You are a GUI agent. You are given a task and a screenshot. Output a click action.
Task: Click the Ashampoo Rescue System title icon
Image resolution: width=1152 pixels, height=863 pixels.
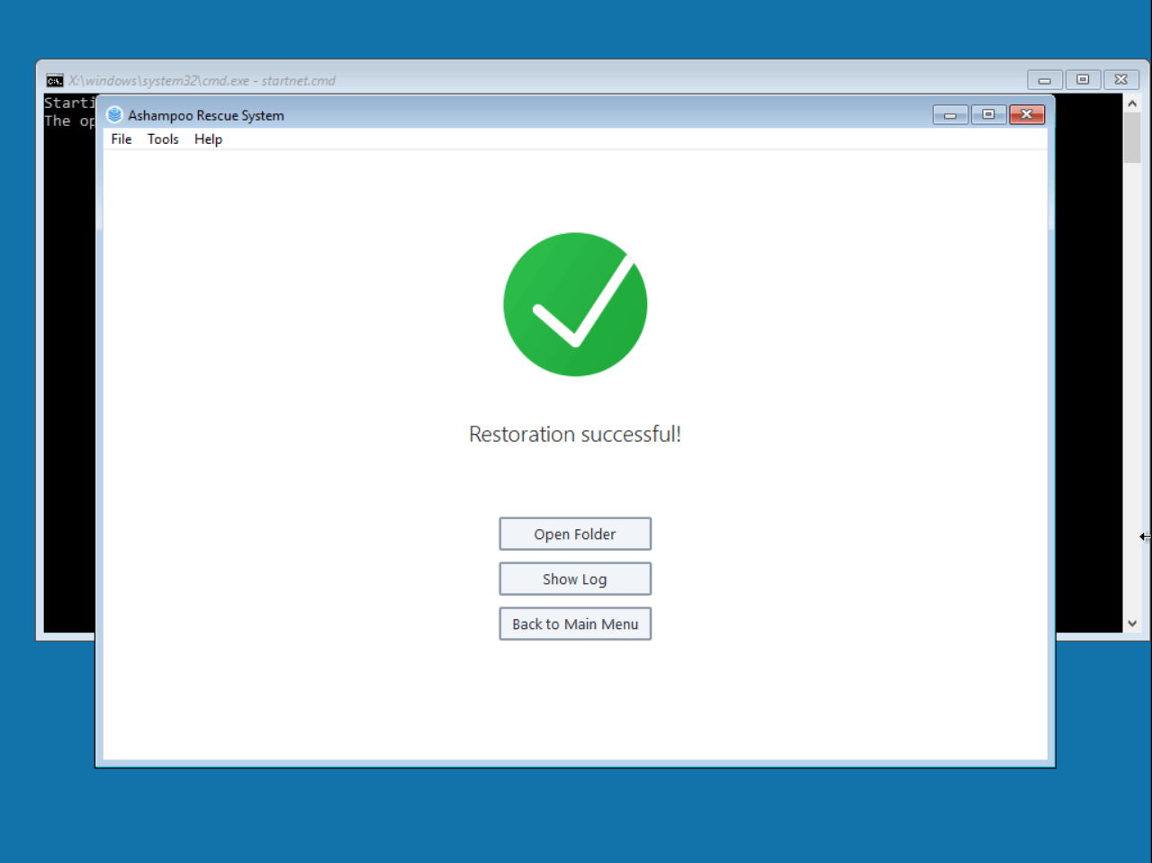tap(114, 115)
